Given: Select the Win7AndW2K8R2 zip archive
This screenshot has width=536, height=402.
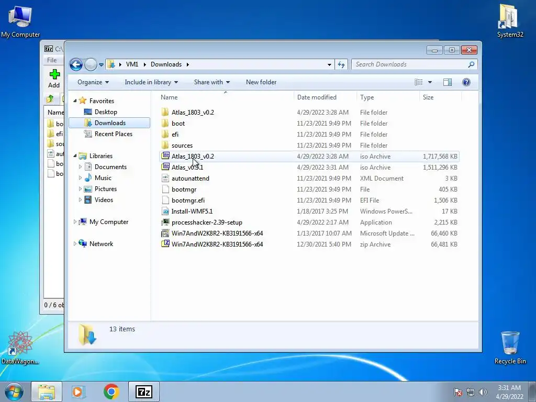Looking at the screenshot, I should pyautogui.click(x=309, y=244).
